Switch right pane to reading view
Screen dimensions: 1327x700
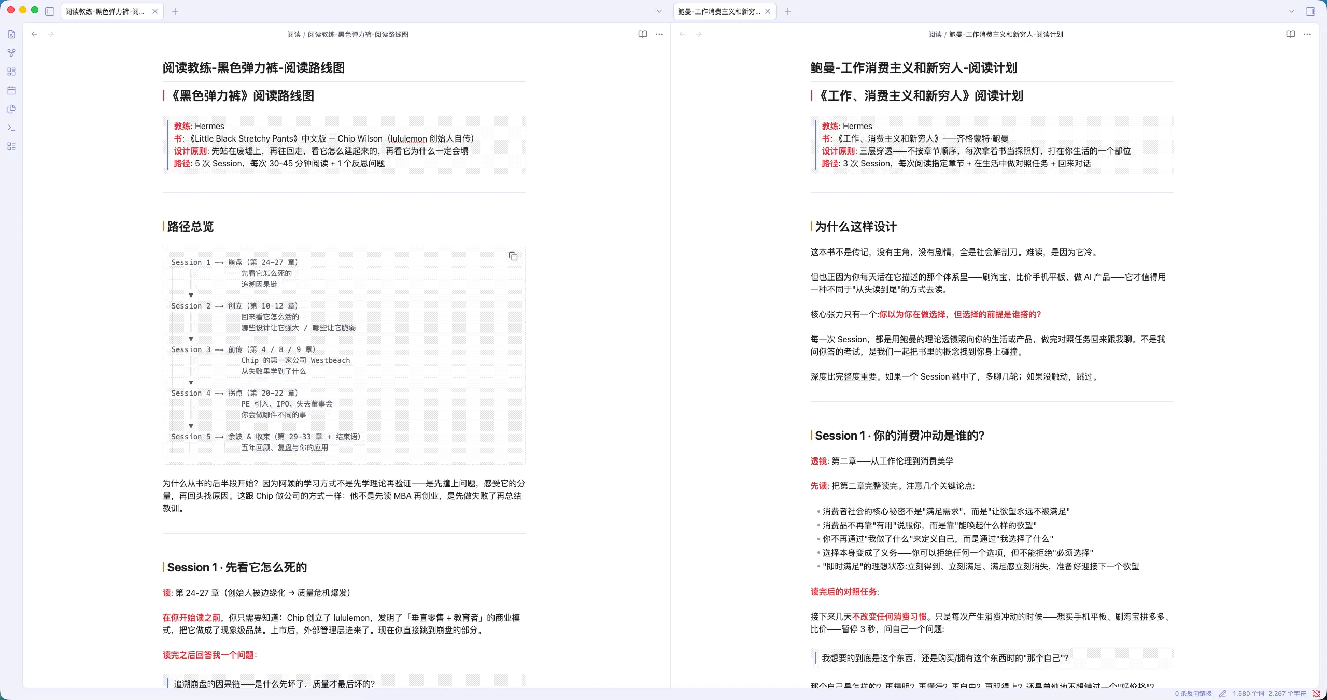click(x=1291, y=34)
